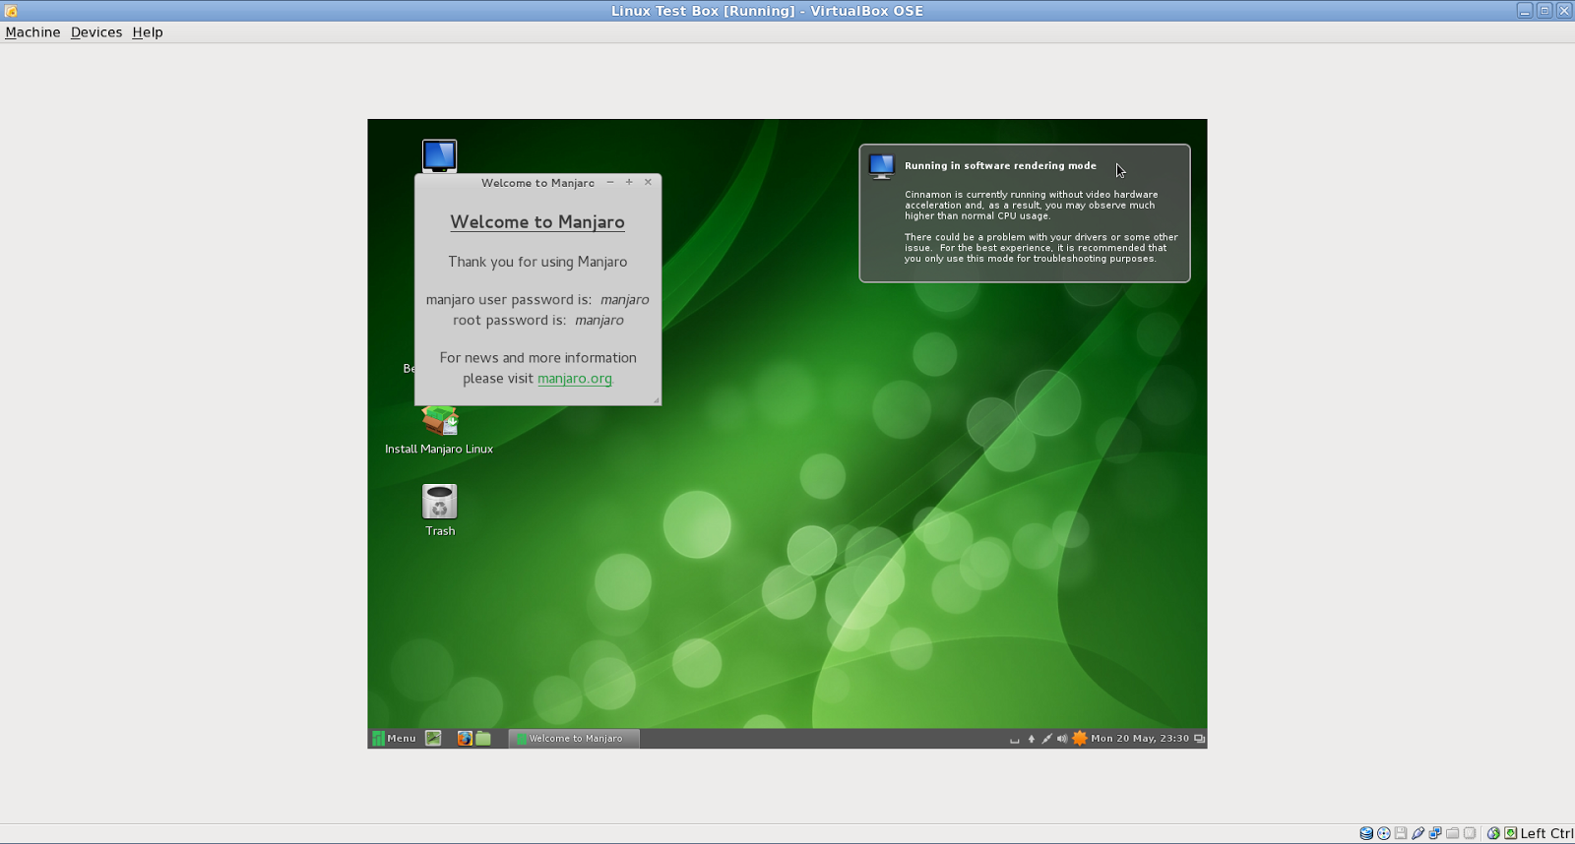Screen dimensions: 1575x844
Task: Open the file manager folder icon in panel
Action: (483, 738)
